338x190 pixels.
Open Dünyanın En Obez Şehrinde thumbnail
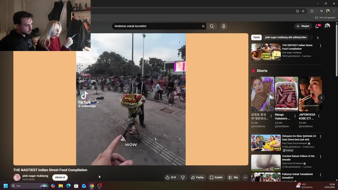pos(266,143)
